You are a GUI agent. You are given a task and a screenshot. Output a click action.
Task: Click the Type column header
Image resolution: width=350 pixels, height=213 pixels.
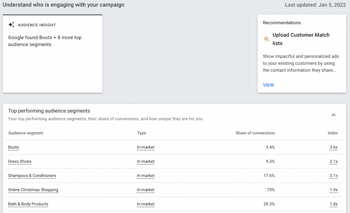(141, 133)
